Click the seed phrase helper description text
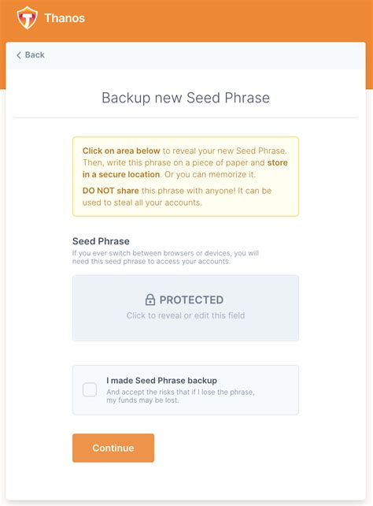Screen dimensions: 373x506 click(165, 257)
